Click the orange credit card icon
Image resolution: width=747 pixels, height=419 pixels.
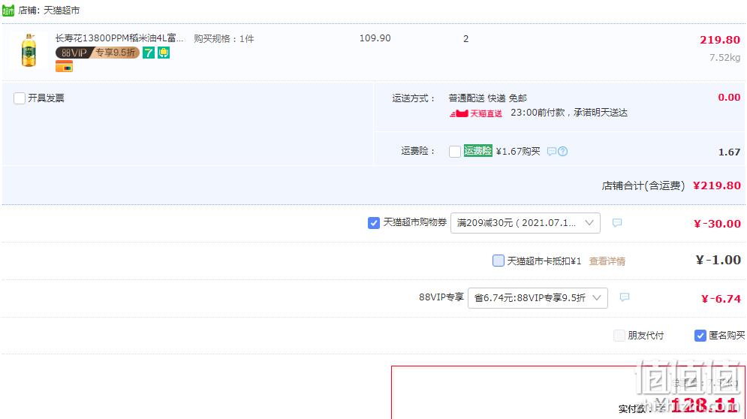(64, 66)
